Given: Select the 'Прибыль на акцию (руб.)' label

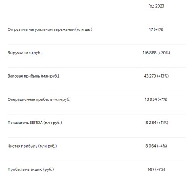Looking at the screenshot, I should (x=31, y=169).
